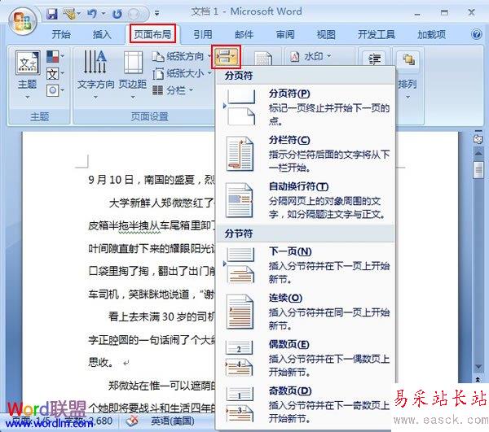Open the theme colors dropdown
The image size is (489, 432).
(55, 57)
